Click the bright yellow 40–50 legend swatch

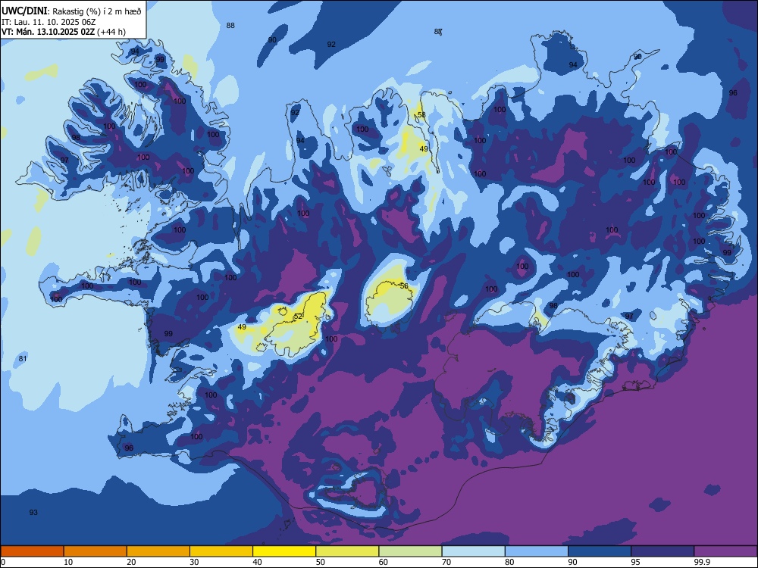click(284, 551)
